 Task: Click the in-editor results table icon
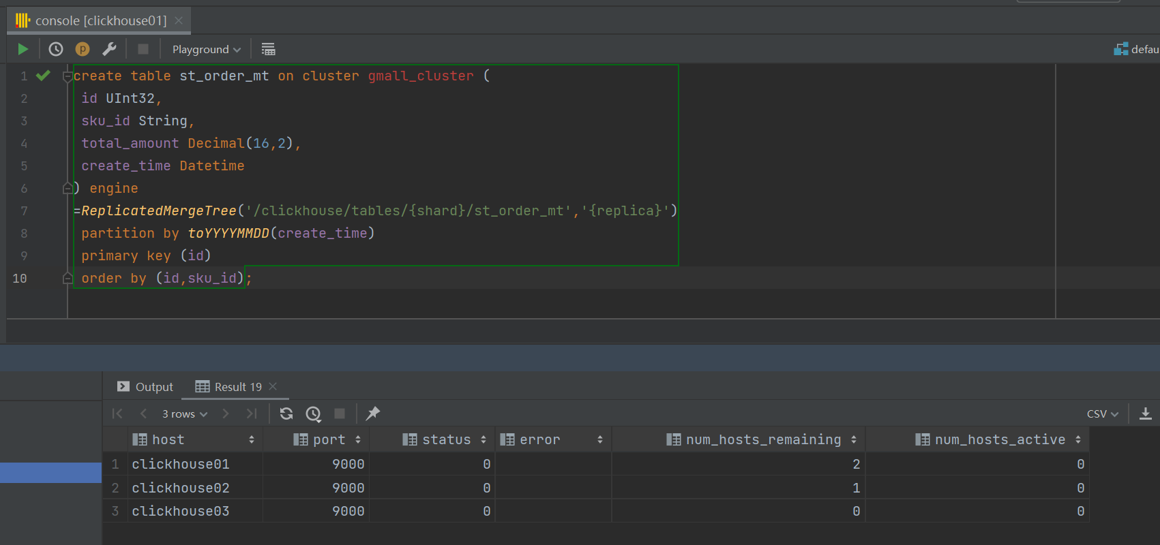coord(268,49)
